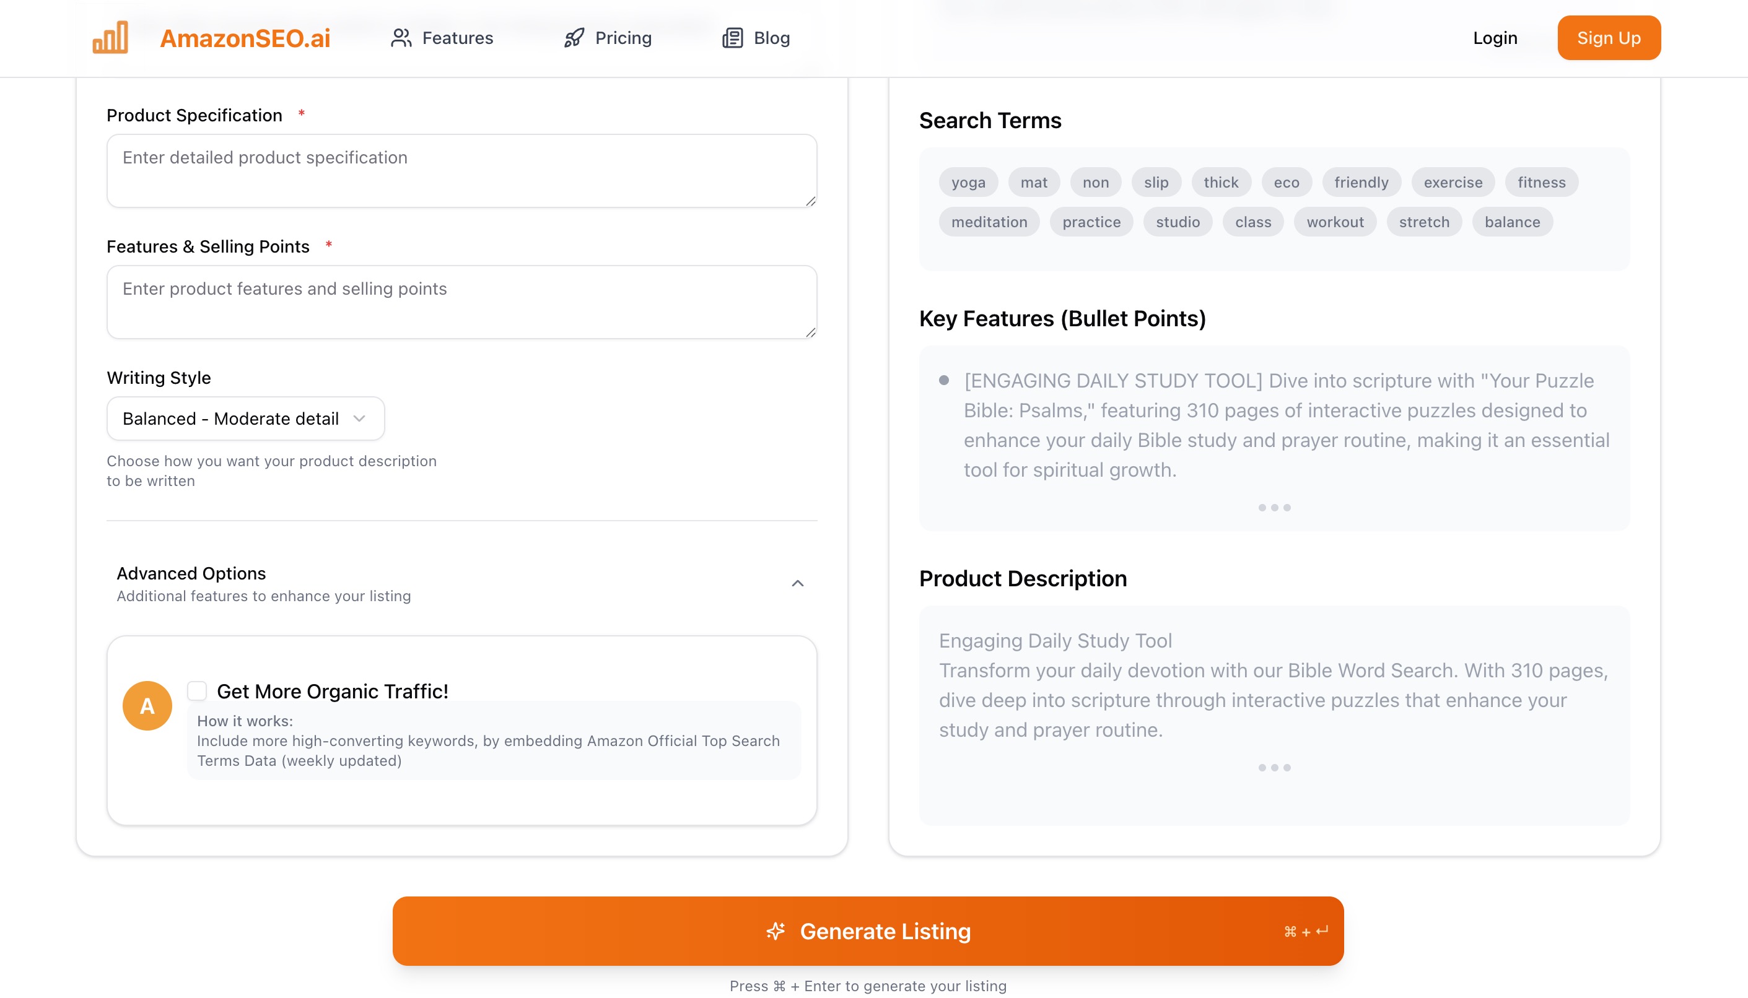
Task: Click the Login link
Action: [x=1495, y=38]
